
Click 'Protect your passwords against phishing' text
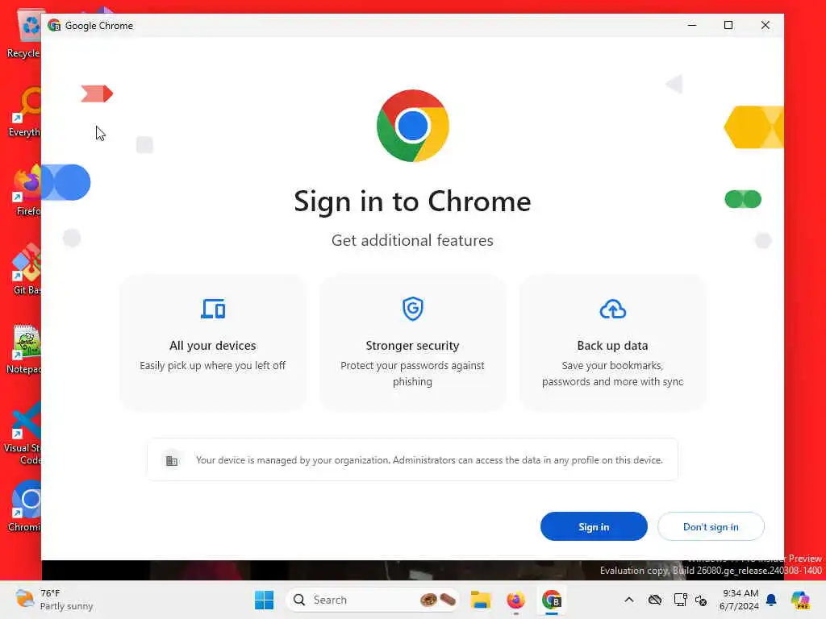[x=412, y=373]
